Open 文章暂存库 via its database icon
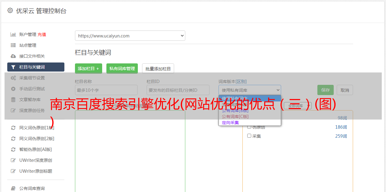 (x=13, y=100)
